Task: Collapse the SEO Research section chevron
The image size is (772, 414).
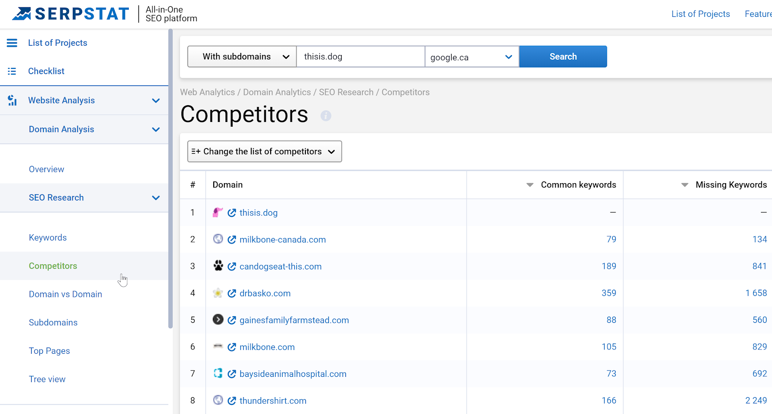Action: (156, 198)
